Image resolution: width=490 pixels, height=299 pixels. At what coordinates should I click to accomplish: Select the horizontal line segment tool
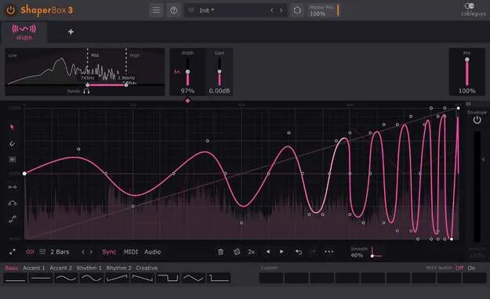(x=13, y=187)
